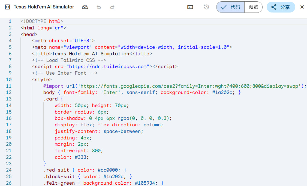307x186 pixels.
Task: Click the Texas Hold'em AI Simulator title
Action: pyautogui.click(x=44, y=7)
